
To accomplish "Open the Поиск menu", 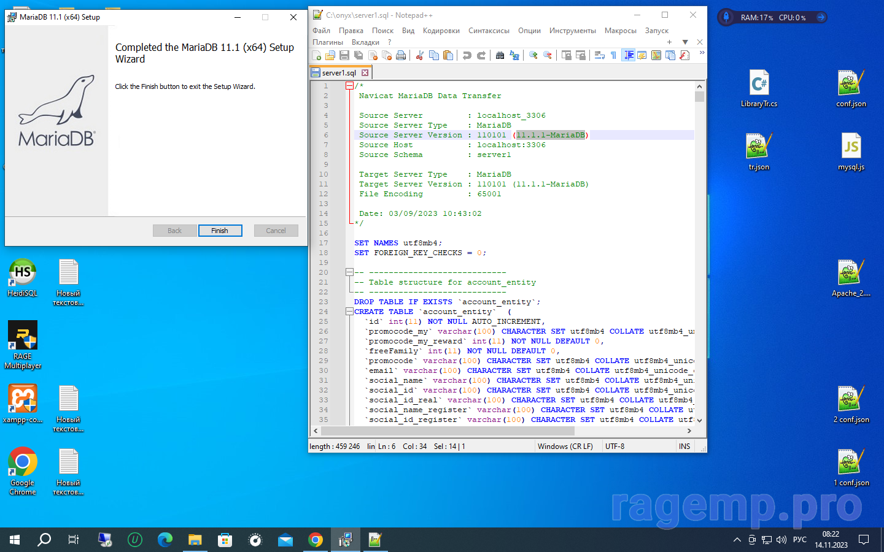I will (382, 31).
